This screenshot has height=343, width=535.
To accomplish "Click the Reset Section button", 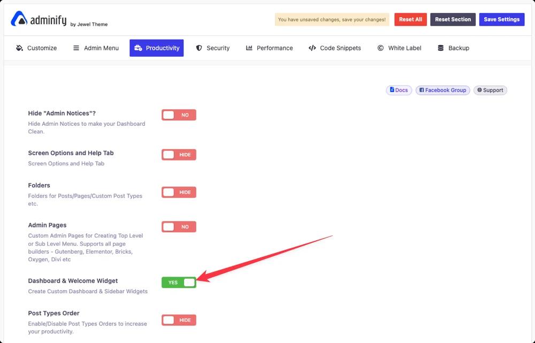I will (x=453, y=19).
